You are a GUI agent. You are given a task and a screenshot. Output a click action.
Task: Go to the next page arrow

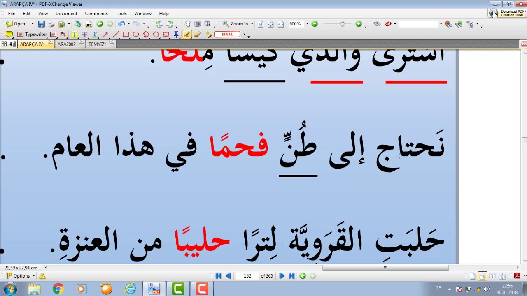(282, 276)
